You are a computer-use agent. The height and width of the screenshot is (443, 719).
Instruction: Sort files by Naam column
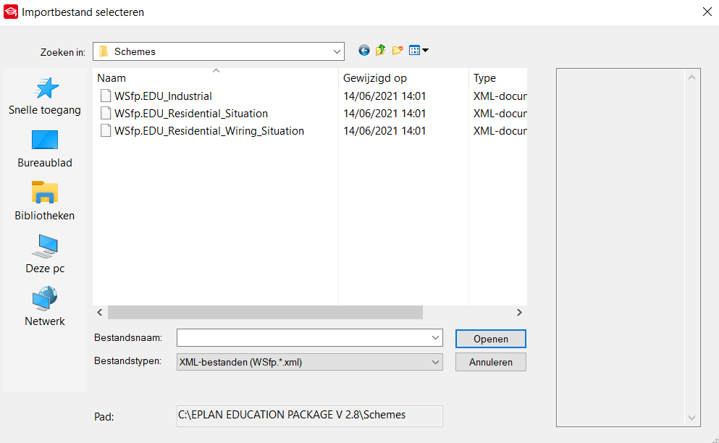tap(216, 78)
